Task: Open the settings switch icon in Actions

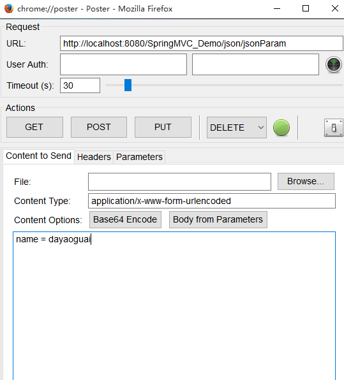Action: click(x=334, y=128)
